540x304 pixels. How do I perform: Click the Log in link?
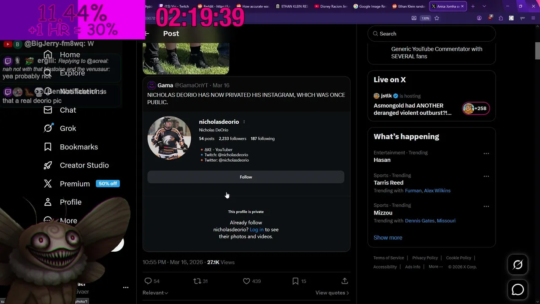(256, 230)
